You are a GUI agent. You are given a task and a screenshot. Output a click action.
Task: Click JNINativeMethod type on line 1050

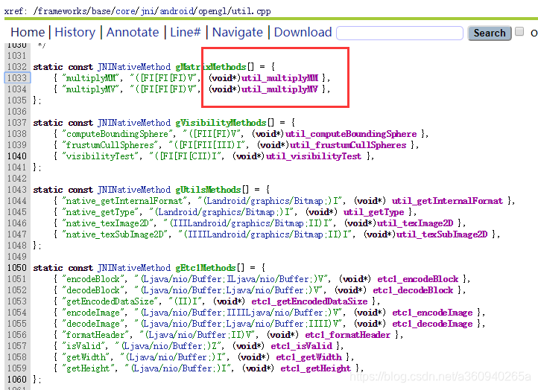pos(134,268)
